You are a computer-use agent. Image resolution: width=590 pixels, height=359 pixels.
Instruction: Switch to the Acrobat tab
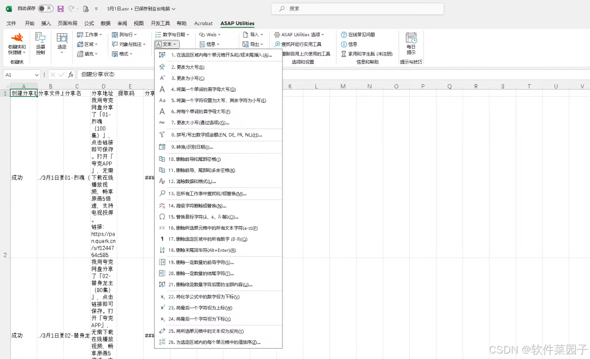pyautogui.click(x=203, y=23)
